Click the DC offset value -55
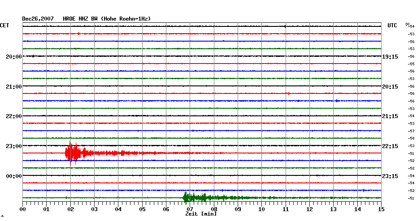This screenshot has width=417, height=221. click(411, 64)
